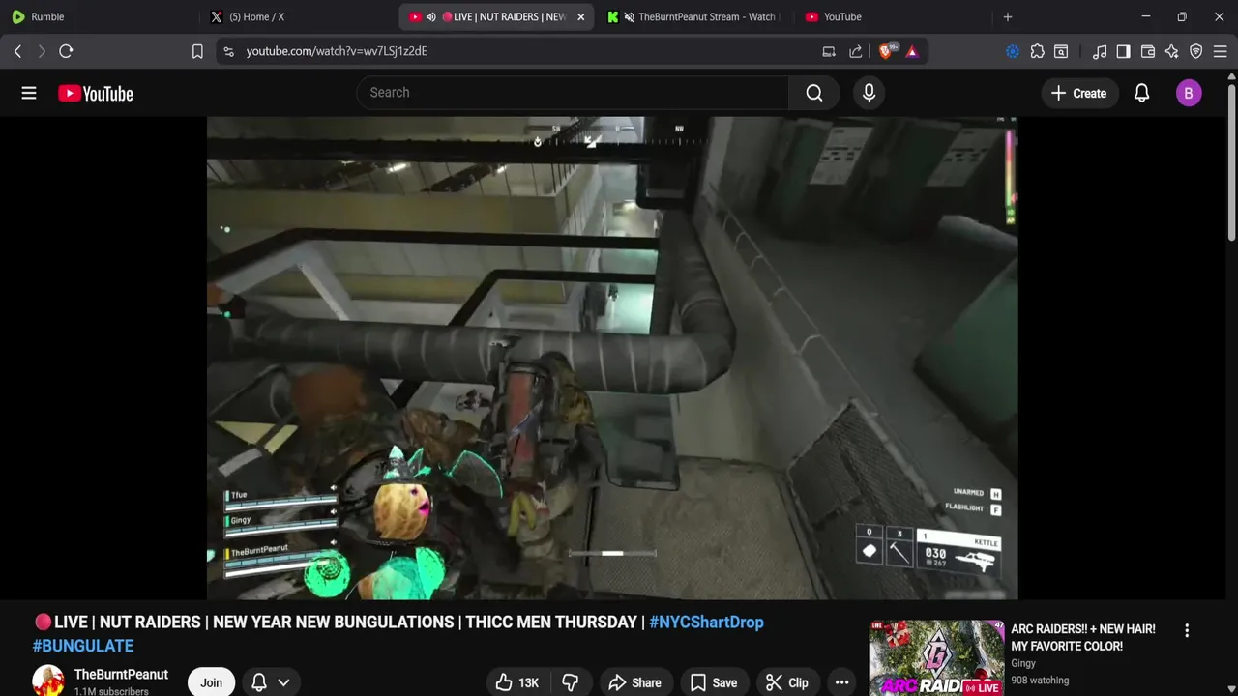Share this page from the address bar

(x=856, y=51)
